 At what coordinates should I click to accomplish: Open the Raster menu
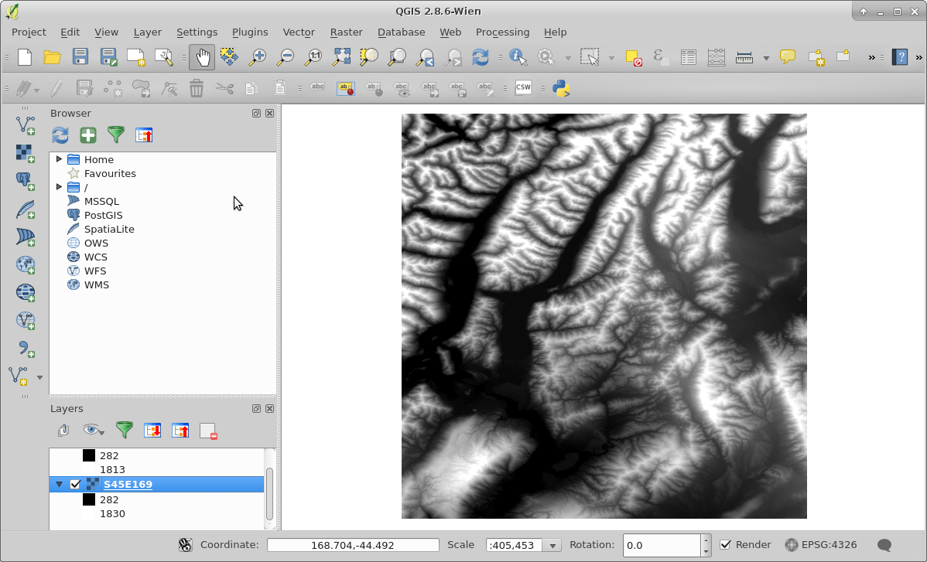[x=347, y=32]
